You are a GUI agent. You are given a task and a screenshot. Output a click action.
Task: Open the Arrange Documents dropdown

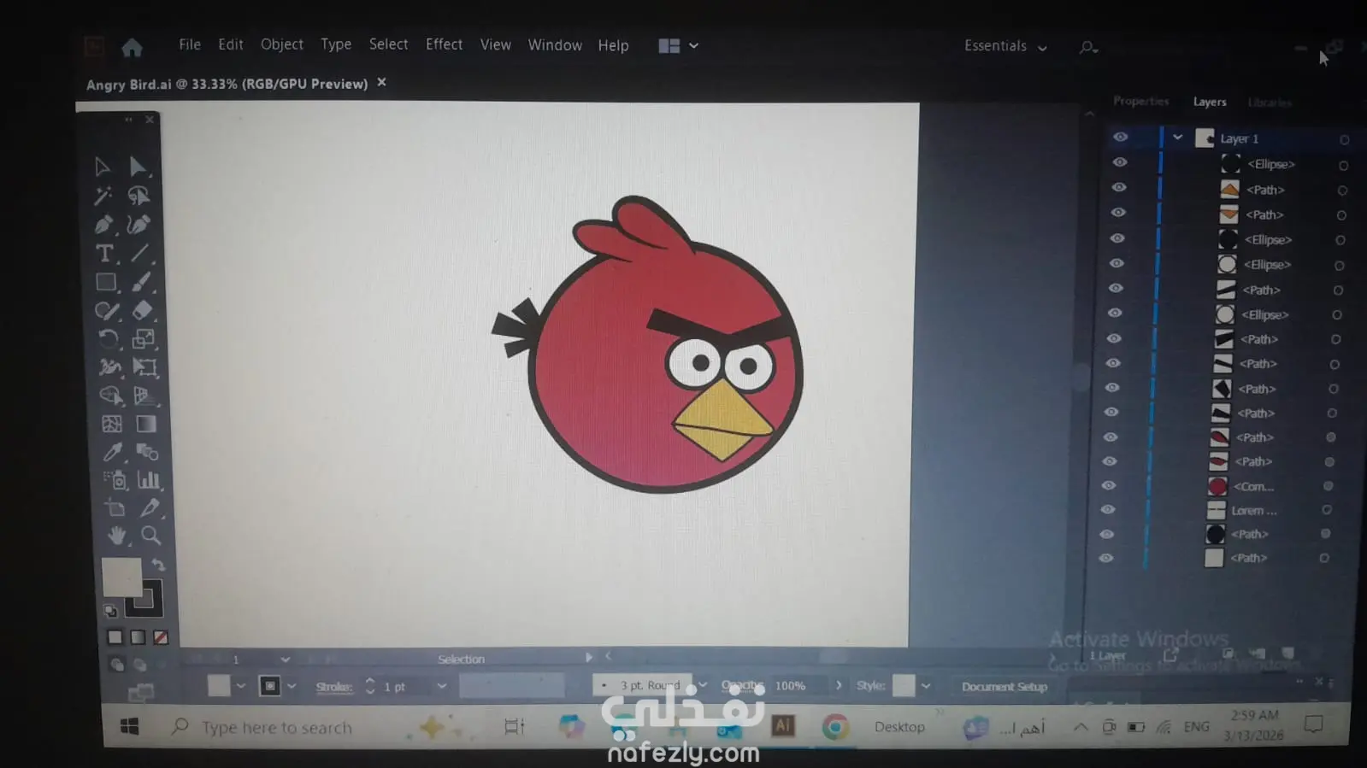pos(679,46)
